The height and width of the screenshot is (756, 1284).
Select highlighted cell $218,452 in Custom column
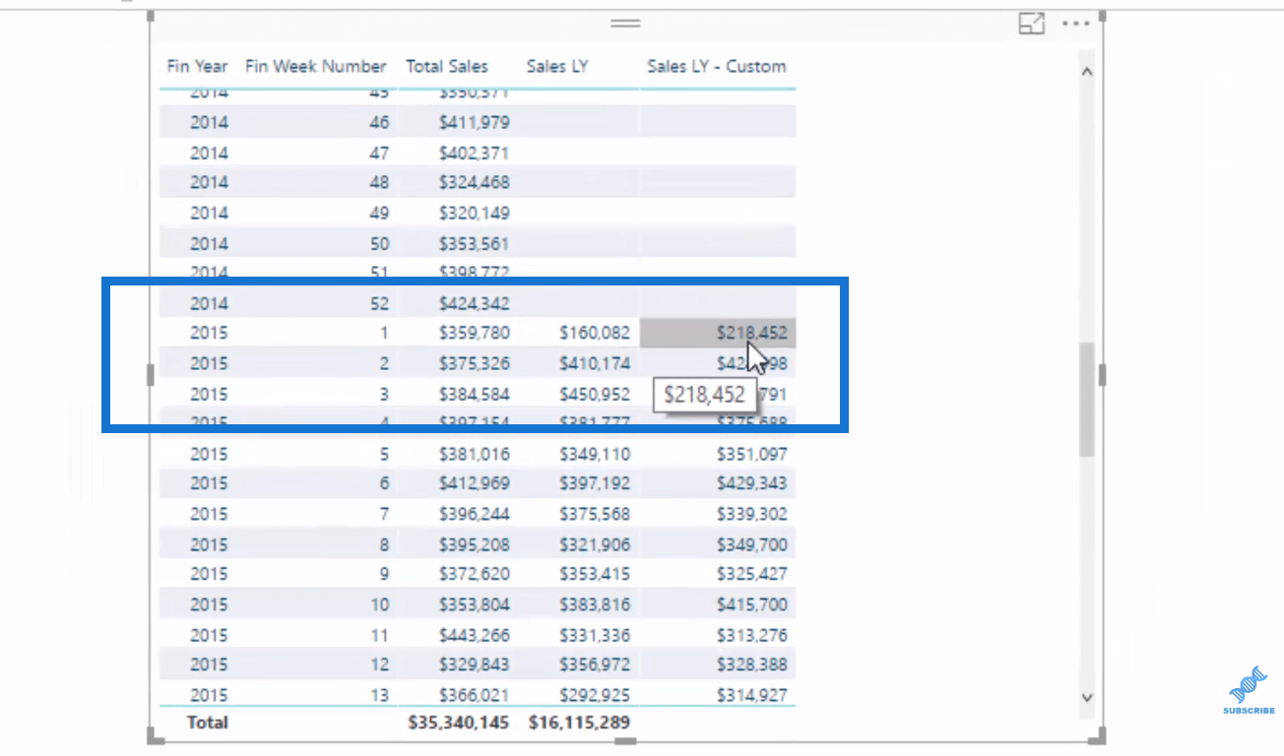click(x=718, y=334)
